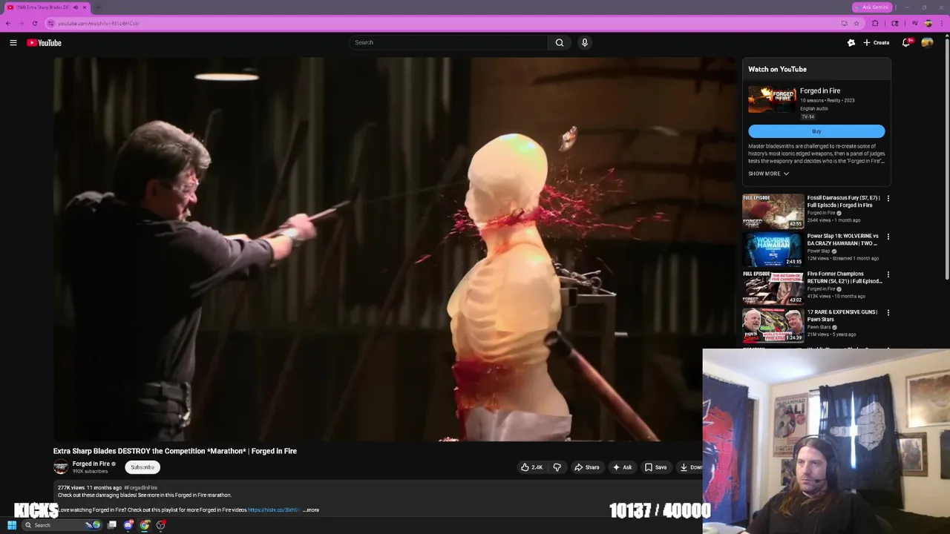This screenshot has width=950, height=534.
Task: Open the YouTube hamburger guide menu
Action: pyautogui.click(x=13, y=42)
